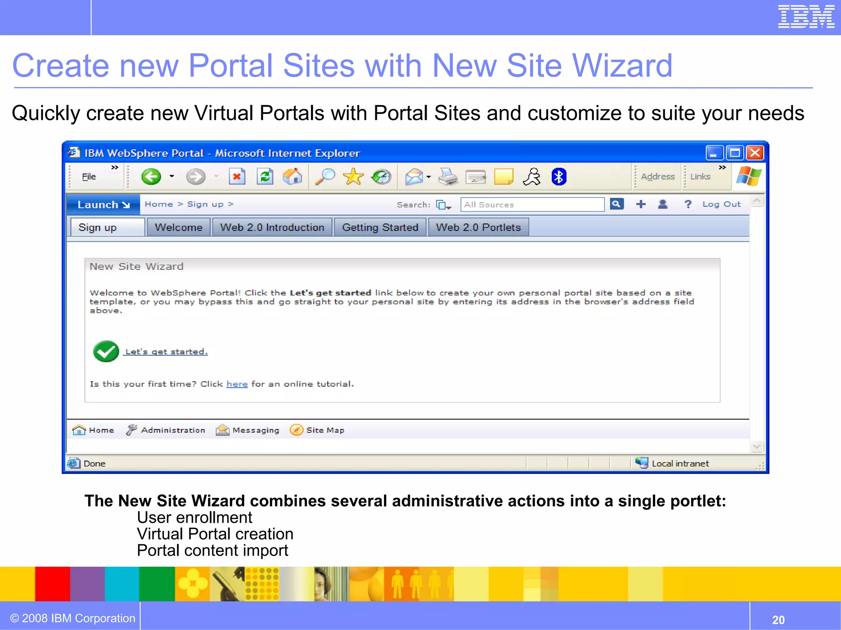Click the scrollbar down arrow
The height and width of the screenshot is (630, 841).
[757, 446]
